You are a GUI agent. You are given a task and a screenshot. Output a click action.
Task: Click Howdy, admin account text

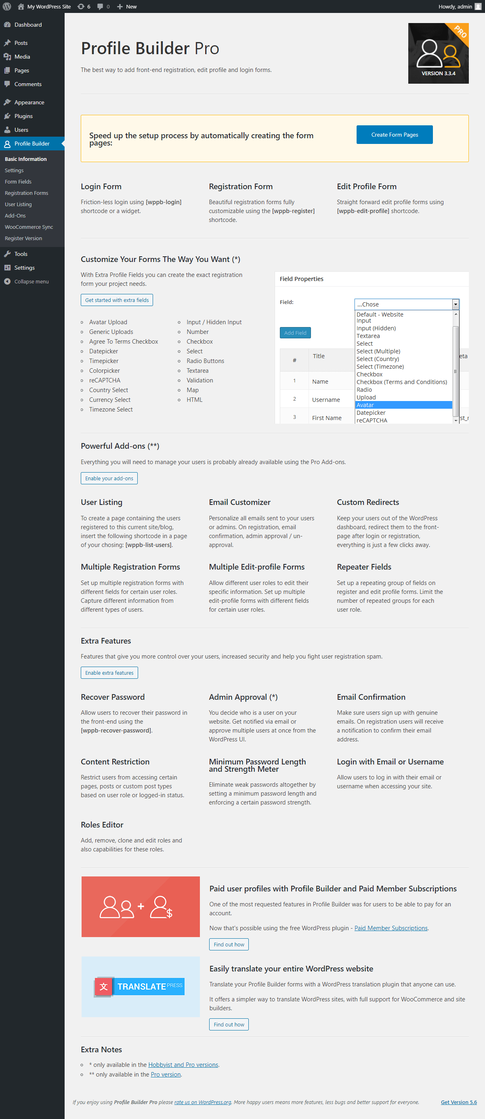click(455, 6)
